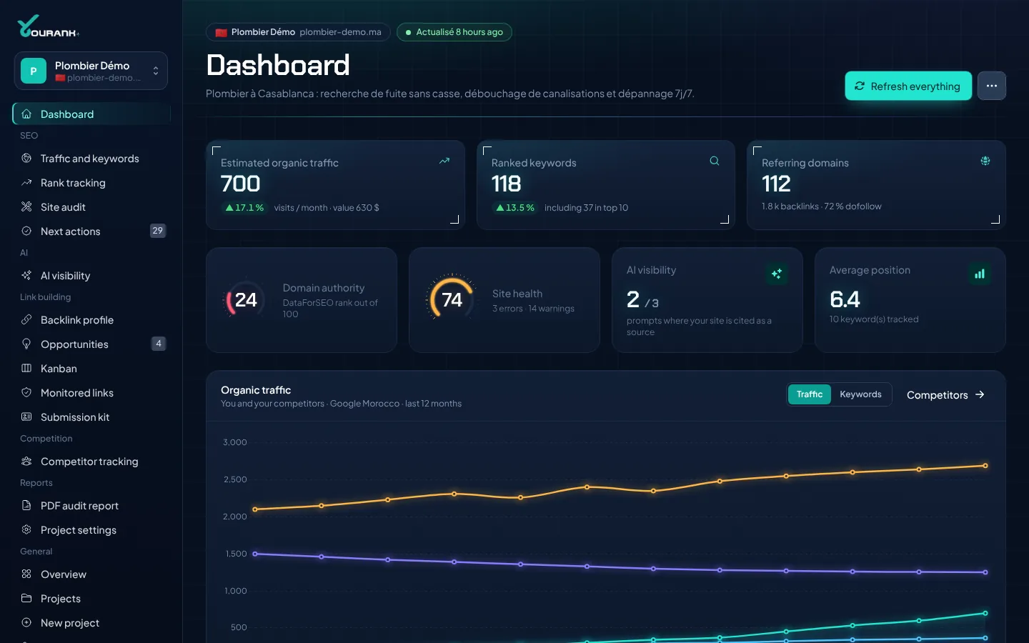The width and height of the screenshot is (1029, 643).
Task: Open the Competitors link with arrow
Action: tap(945, 395)
